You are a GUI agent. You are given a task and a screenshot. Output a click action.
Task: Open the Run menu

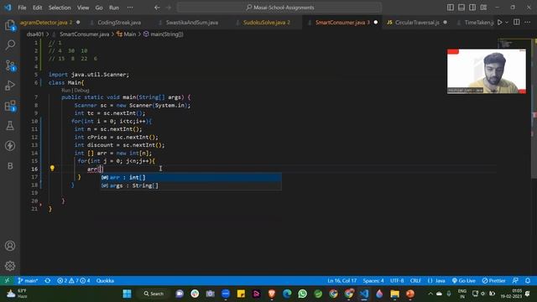point(114,8)
